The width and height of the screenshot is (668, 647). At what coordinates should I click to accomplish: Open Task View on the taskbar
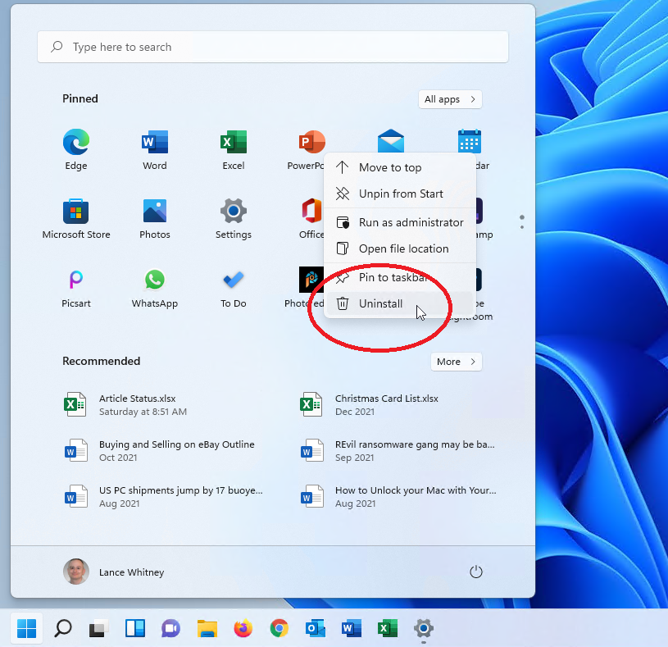(x=98, y=628)
